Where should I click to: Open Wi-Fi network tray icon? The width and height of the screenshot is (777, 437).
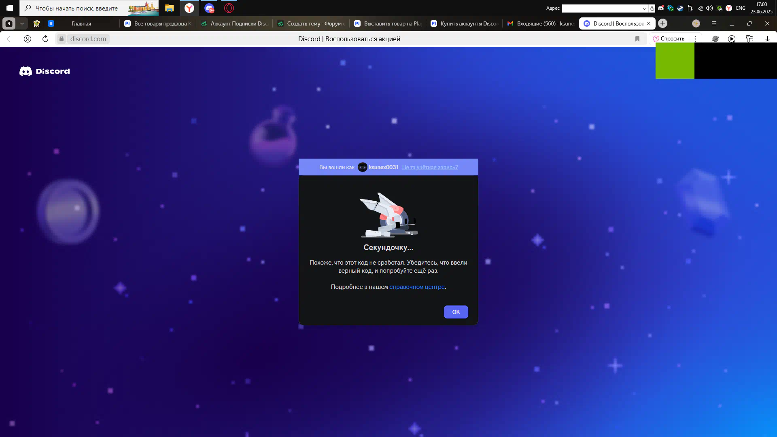click(x=700, y=8)
